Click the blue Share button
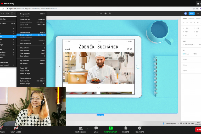The height and width of the screenshot is (134, 201). point(192,13)
